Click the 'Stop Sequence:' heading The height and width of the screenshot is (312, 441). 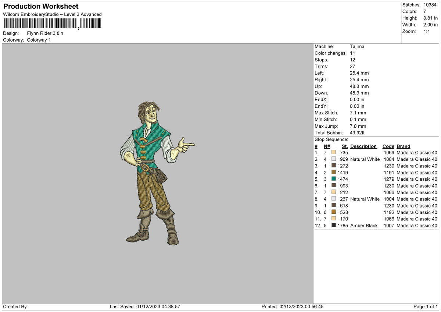[x=331, y=139]
